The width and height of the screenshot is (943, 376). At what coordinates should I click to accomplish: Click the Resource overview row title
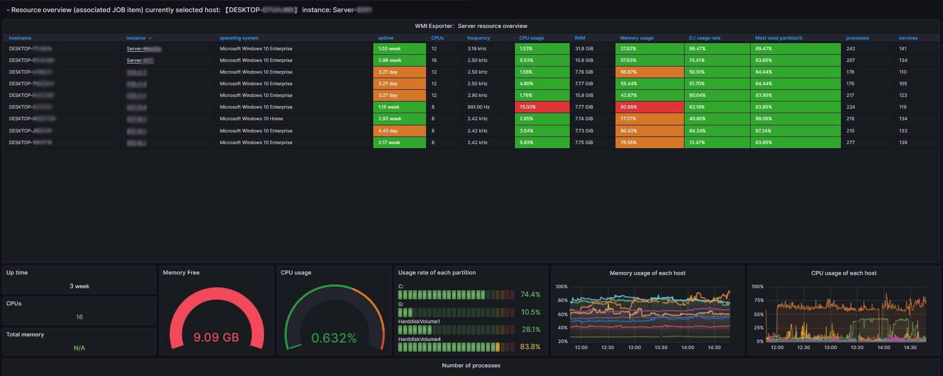pyautogui.click(x=191, y=10)
